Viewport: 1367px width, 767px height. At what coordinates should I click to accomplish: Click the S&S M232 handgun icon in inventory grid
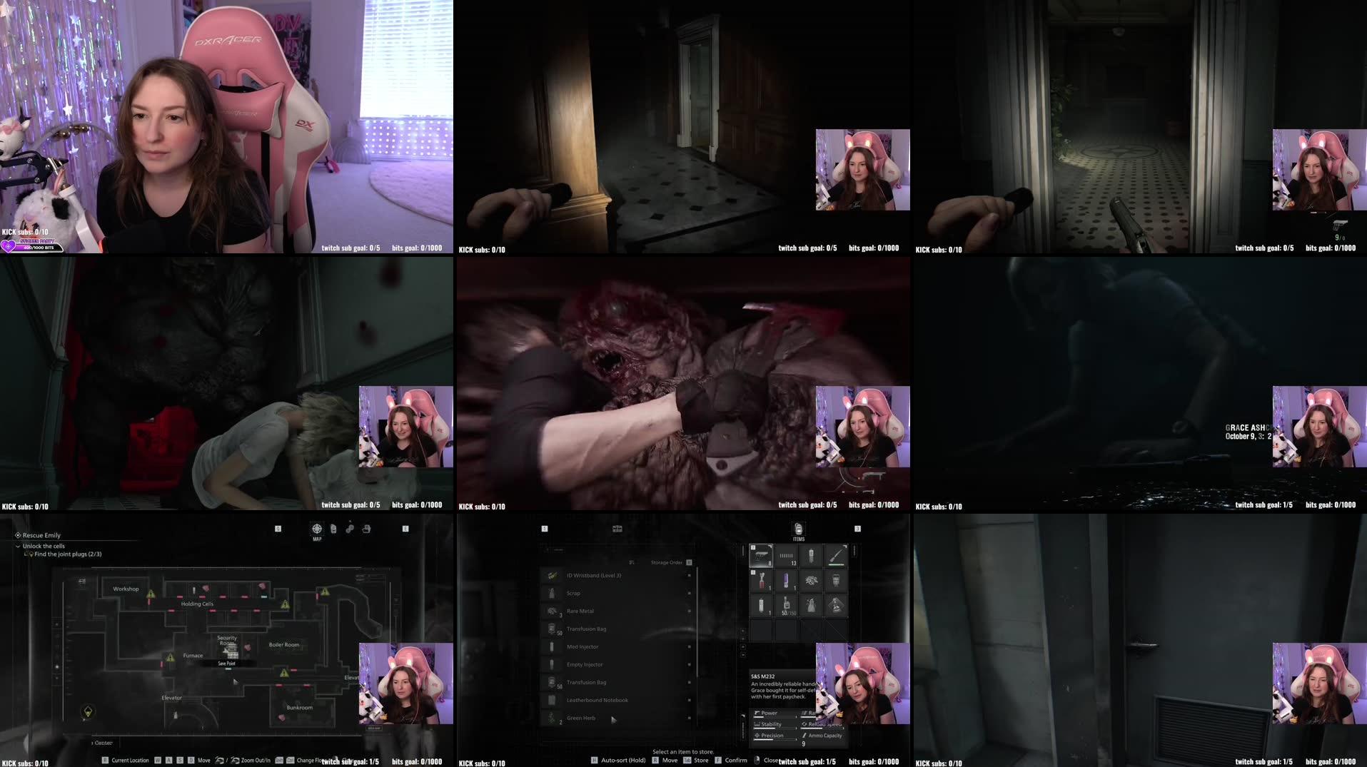pyautogui.click(x=761, y=556)
